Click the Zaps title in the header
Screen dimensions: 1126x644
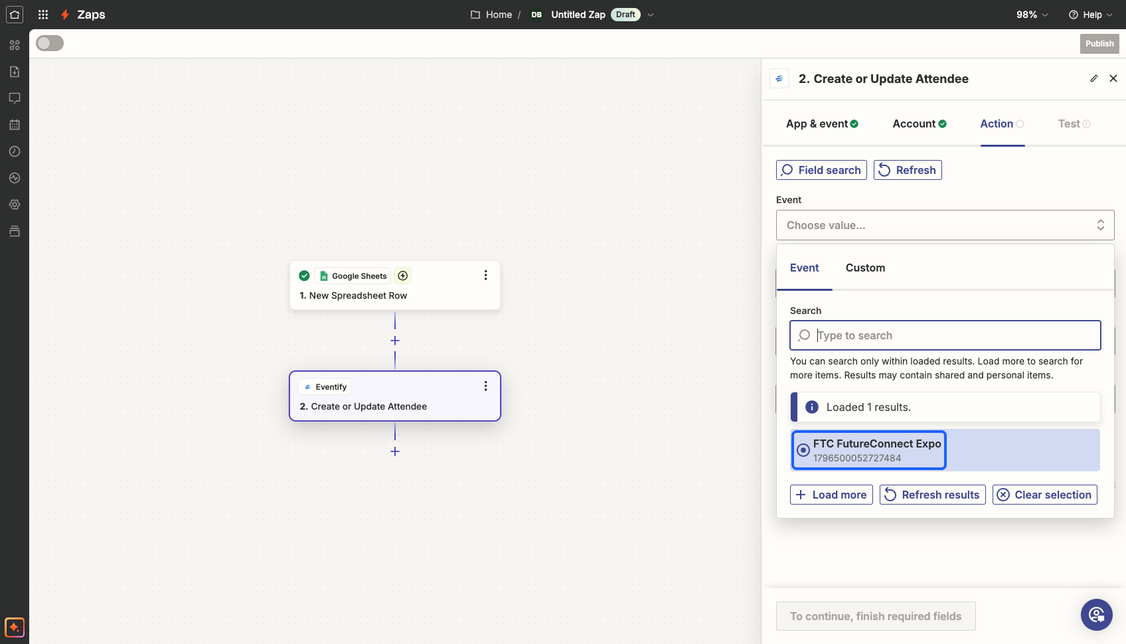(x=91, y=15)
